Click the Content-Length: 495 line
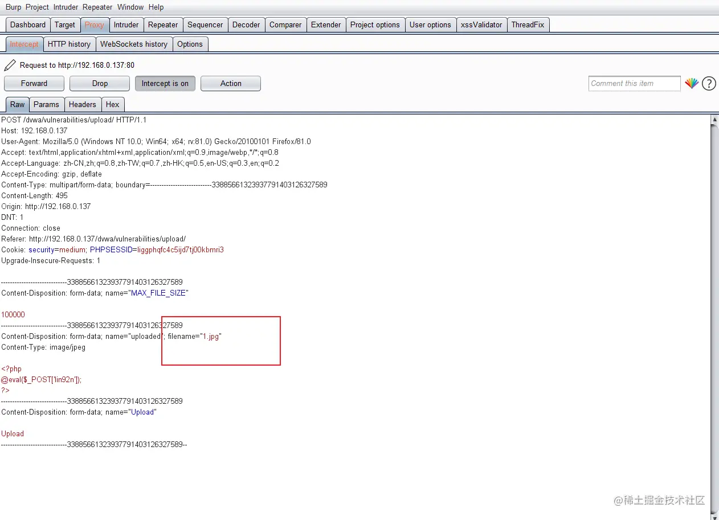Viewport: 719px width, 520px height. [34, 195]
